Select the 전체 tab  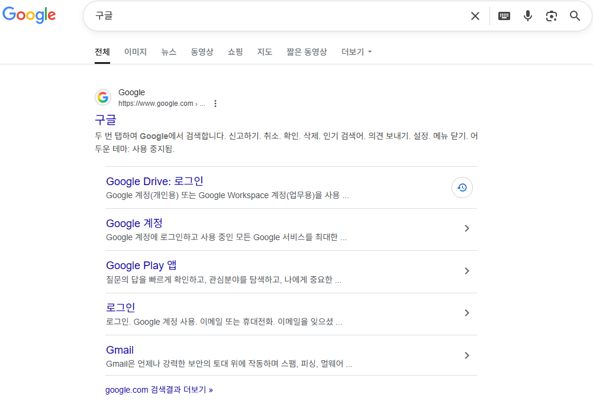(102, 52)
